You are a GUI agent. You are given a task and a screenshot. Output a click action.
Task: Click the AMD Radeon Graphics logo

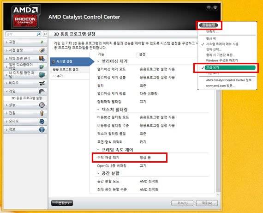pyautogui.click(x=26, y=16)
